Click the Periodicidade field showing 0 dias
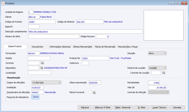This screenshot has width=189, height=112. coord(154,83)
